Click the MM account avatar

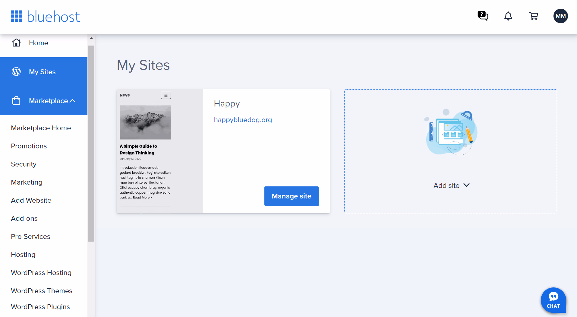click(560, 16)
